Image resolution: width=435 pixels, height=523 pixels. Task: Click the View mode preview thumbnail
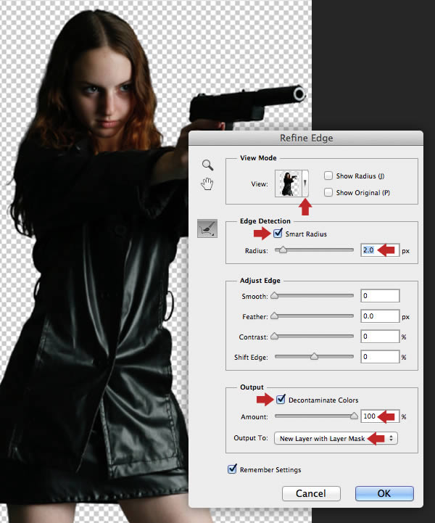point(288,184)
